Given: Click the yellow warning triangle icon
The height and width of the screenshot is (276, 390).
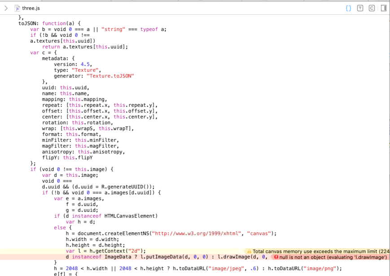Looking at the screenshot, I should point(248,251).
